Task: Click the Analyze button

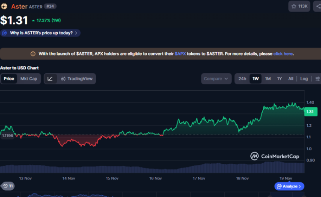Action: click(289, 186)
